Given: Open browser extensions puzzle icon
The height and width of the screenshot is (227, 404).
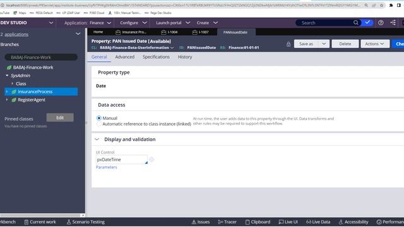Looking at the screenshot, I should point(391,5).
